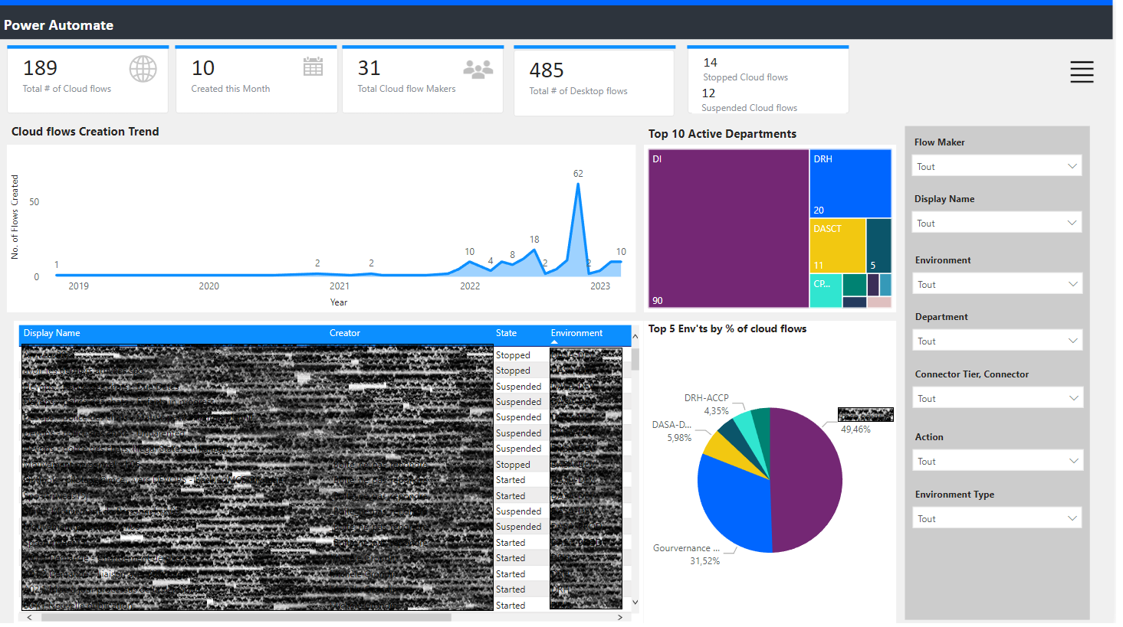Viewport: 1123px width, 627px height.
Task: Click table vertical scrollbar up arrow
Action: click(x=635, y=337)
